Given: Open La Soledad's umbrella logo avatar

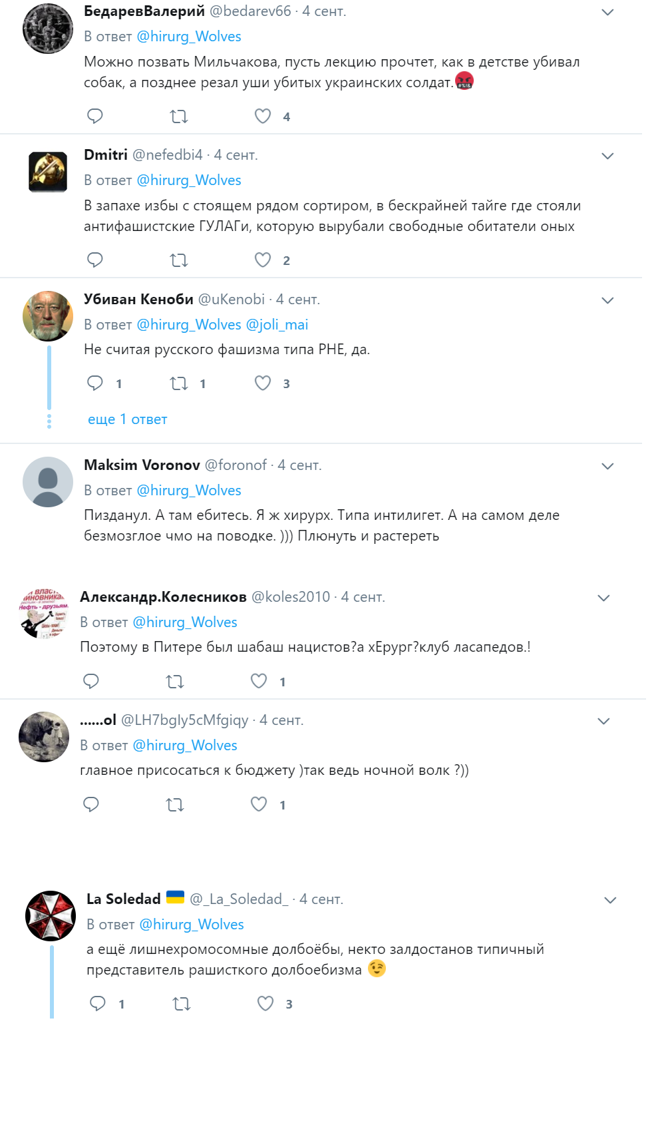Looking at the screenshot, I should click(51, 916).
